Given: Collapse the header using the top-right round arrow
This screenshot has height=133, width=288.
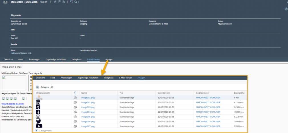Looking at the screenshot, I should pos(286,9).
